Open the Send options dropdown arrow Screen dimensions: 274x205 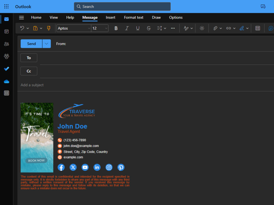[47, 43]
